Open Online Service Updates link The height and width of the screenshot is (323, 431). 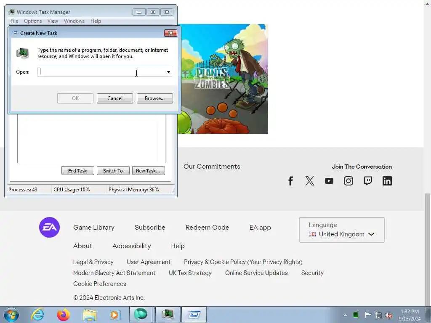[x=256, y=273]
